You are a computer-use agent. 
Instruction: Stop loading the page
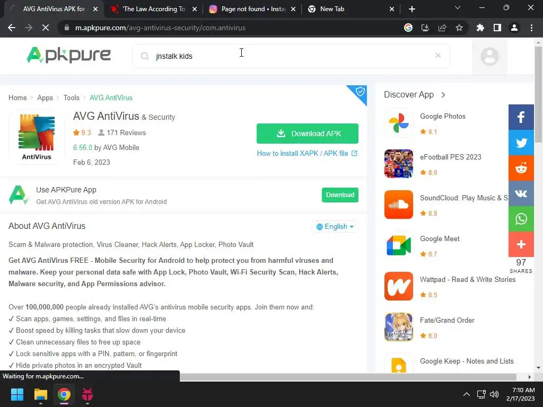(46, 28)
